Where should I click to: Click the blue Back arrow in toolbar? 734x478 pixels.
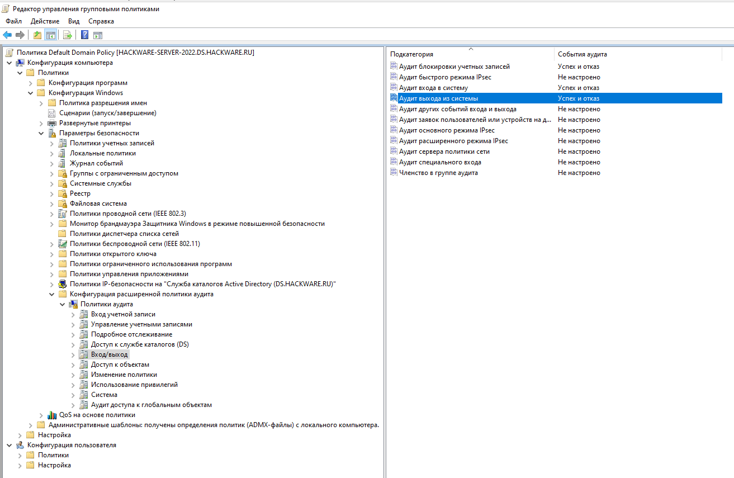click(7, 35)
